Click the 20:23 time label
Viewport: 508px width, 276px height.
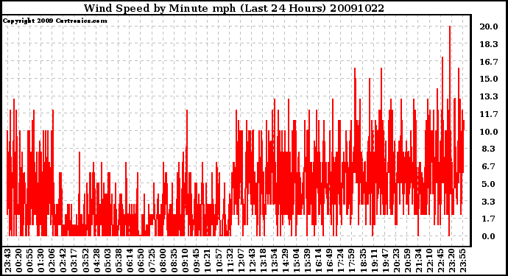coord(396,261)
